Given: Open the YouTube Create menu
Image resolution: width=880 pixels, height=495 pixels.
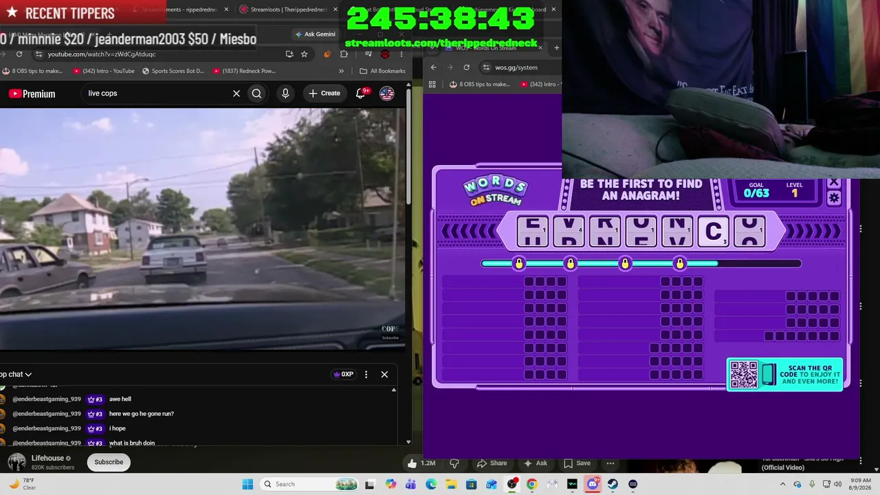Looking at the screenshot, I should 324,93.
